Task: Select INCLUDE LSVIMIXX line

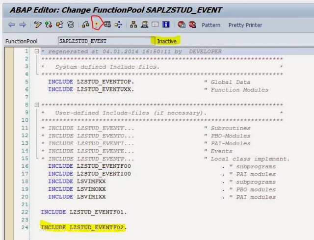Action: click(x=77, y=197)
